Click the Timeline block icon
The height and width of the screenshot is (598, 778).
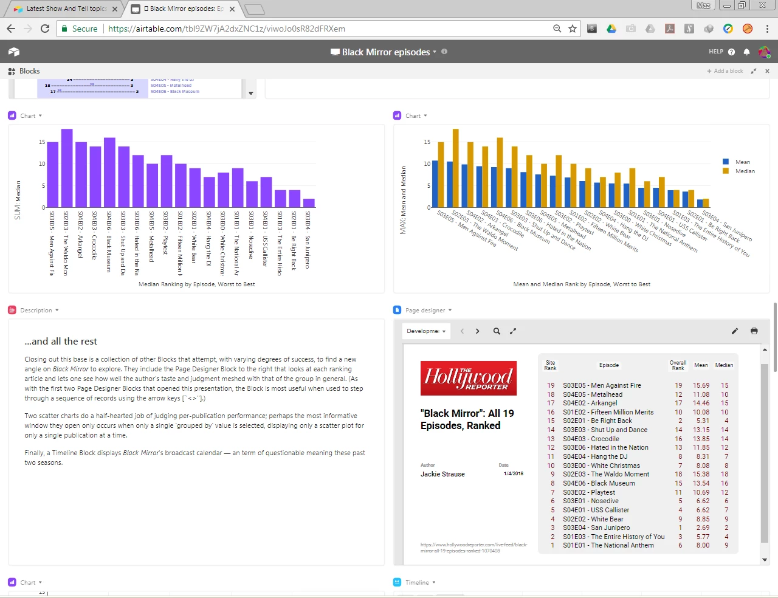pos(398,582)
